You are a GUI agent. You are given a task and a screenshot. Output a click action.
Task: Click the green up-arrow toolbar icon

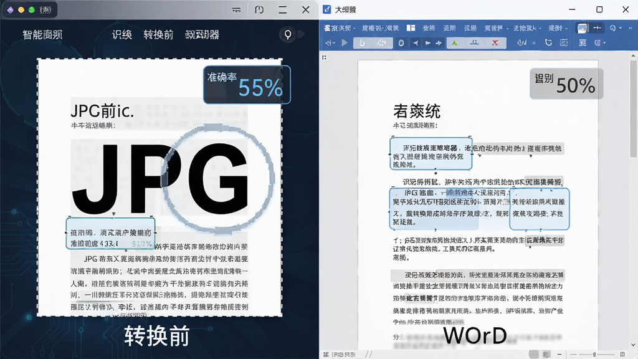point(454,43)
